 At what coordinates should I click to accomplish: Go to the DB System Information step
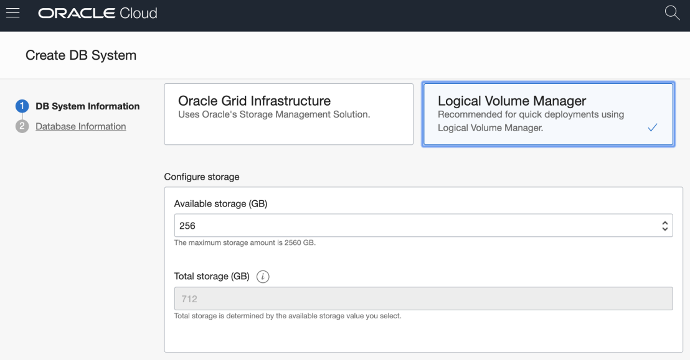coord(87,106)
